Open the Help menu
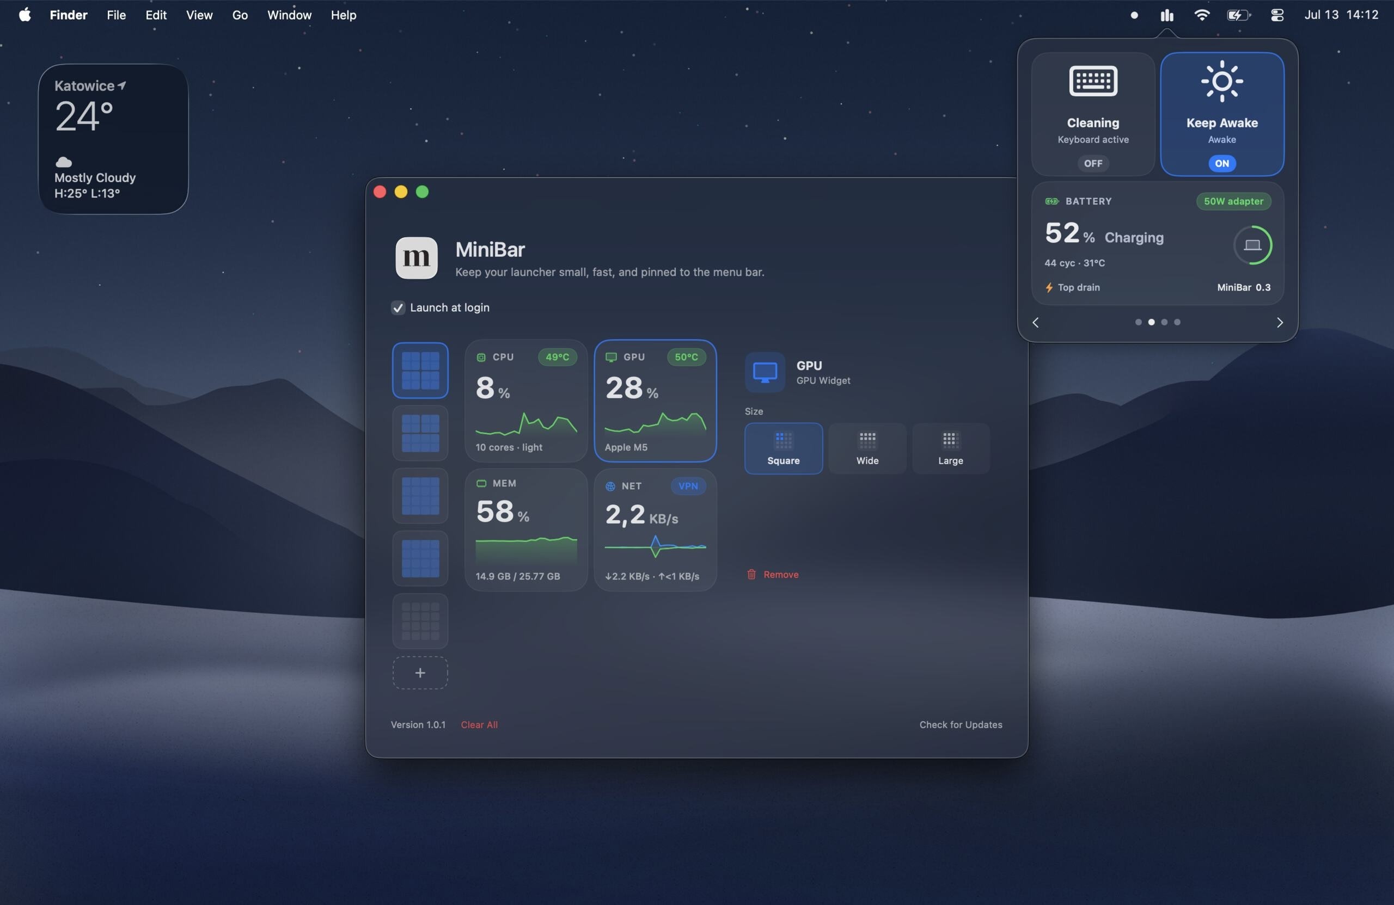 (x=343, y=15)
